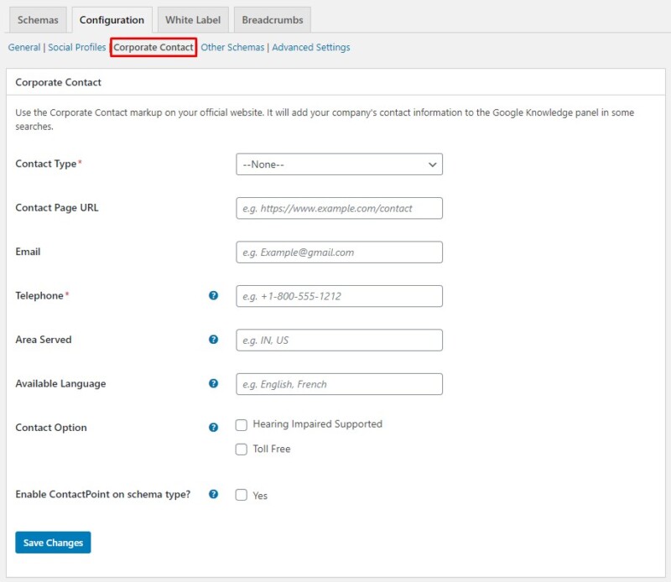The height and width of the screenshot is (582, 671).
Task: Enable Hearing Impaired Supported checkbox
Action: coord(242,425)
